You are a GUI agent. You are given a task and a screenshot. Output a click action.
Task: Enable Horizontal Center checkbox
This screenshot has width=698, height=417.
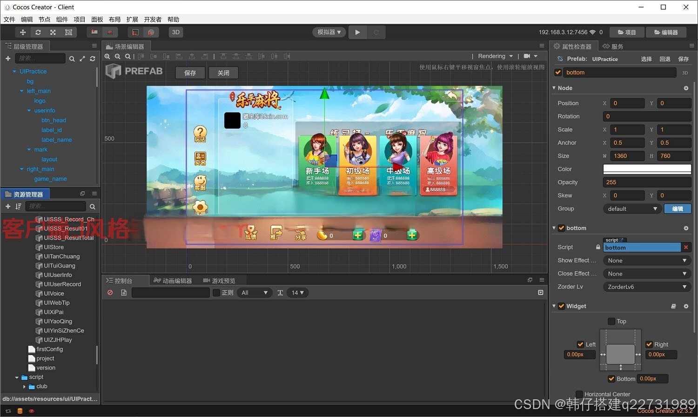pyautogui.click(x=579, y=394)
